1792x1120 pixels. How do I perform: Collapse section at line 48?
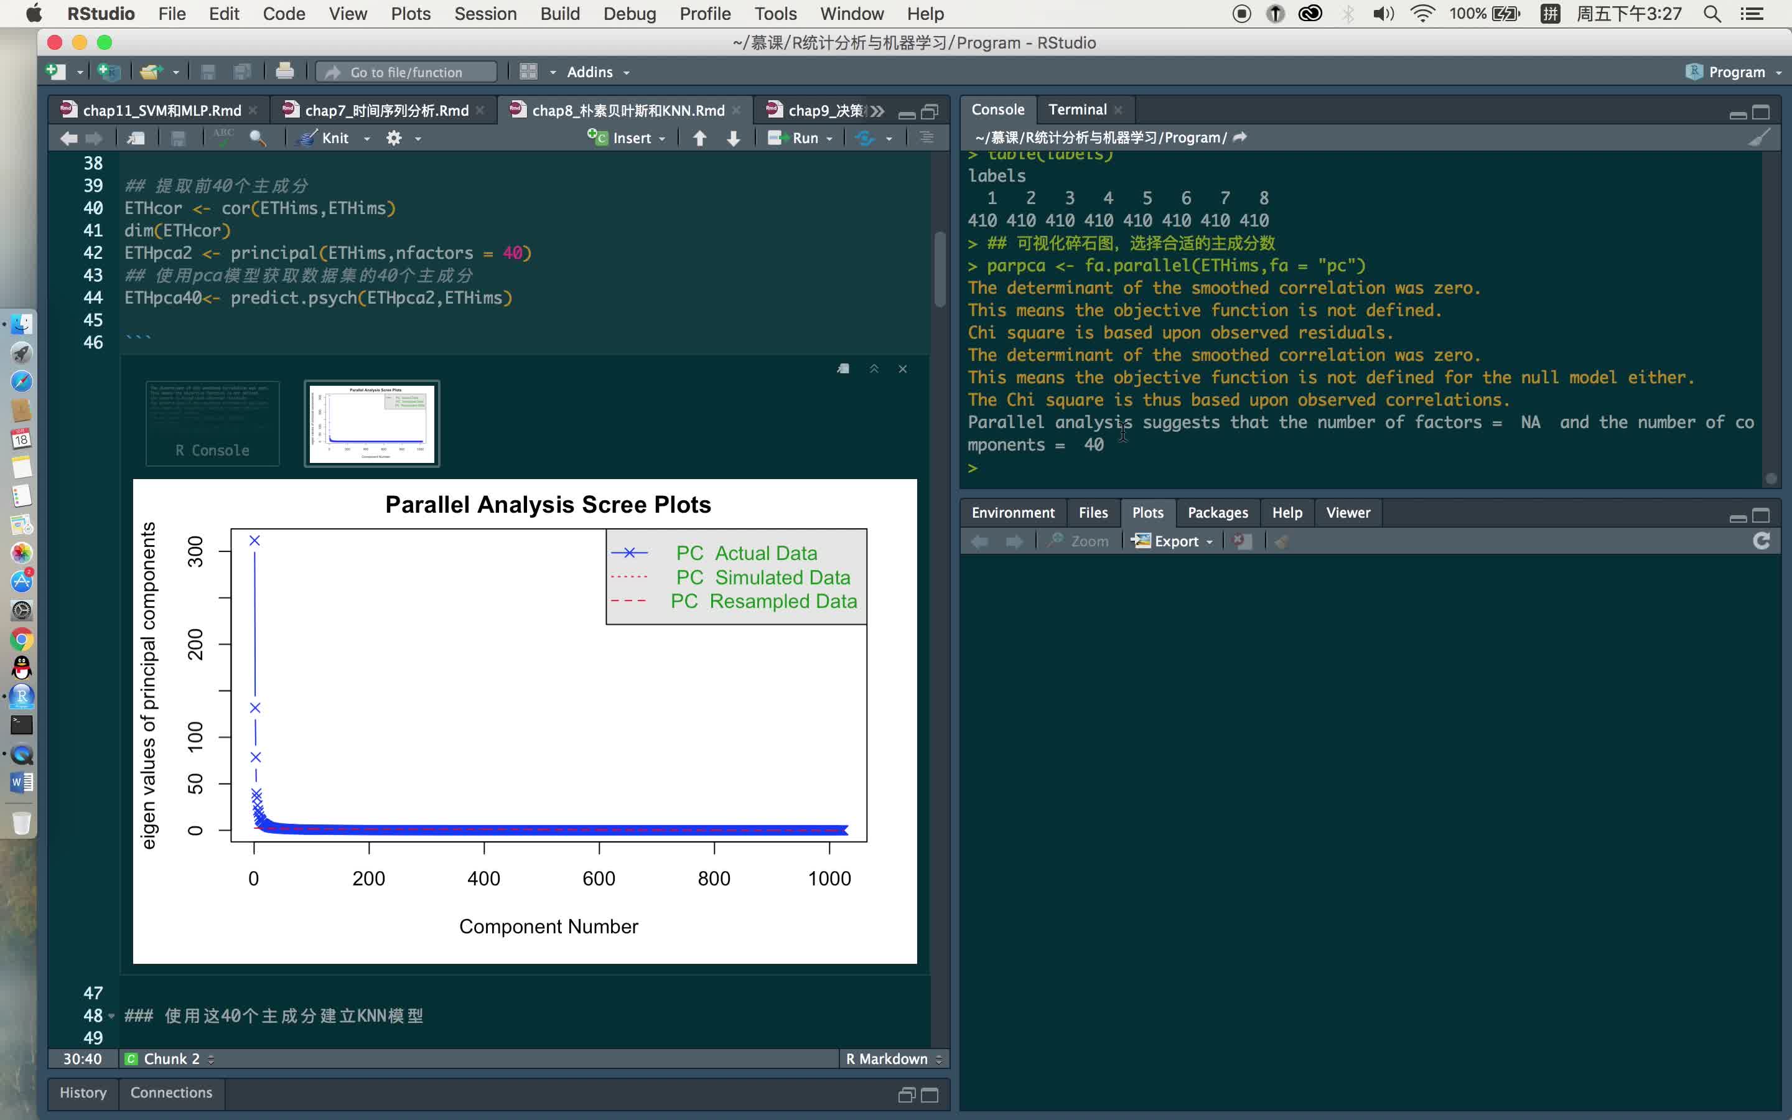click(x=111, y=1015)
